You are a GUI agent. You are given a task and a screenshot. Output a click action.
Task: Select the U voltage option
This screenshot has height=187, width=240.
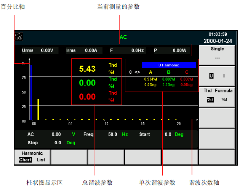pyautogui.click(x=211, y=76)
